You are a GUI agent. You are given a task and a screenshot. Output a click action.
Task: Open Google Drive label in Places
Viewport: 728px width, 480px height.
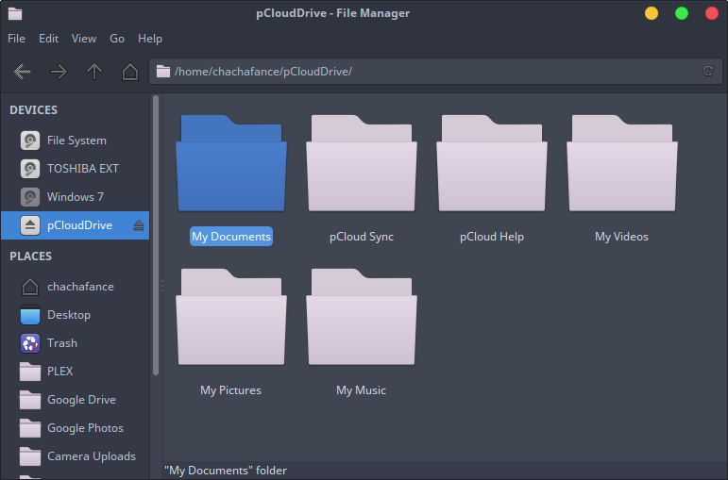point(82,400)
